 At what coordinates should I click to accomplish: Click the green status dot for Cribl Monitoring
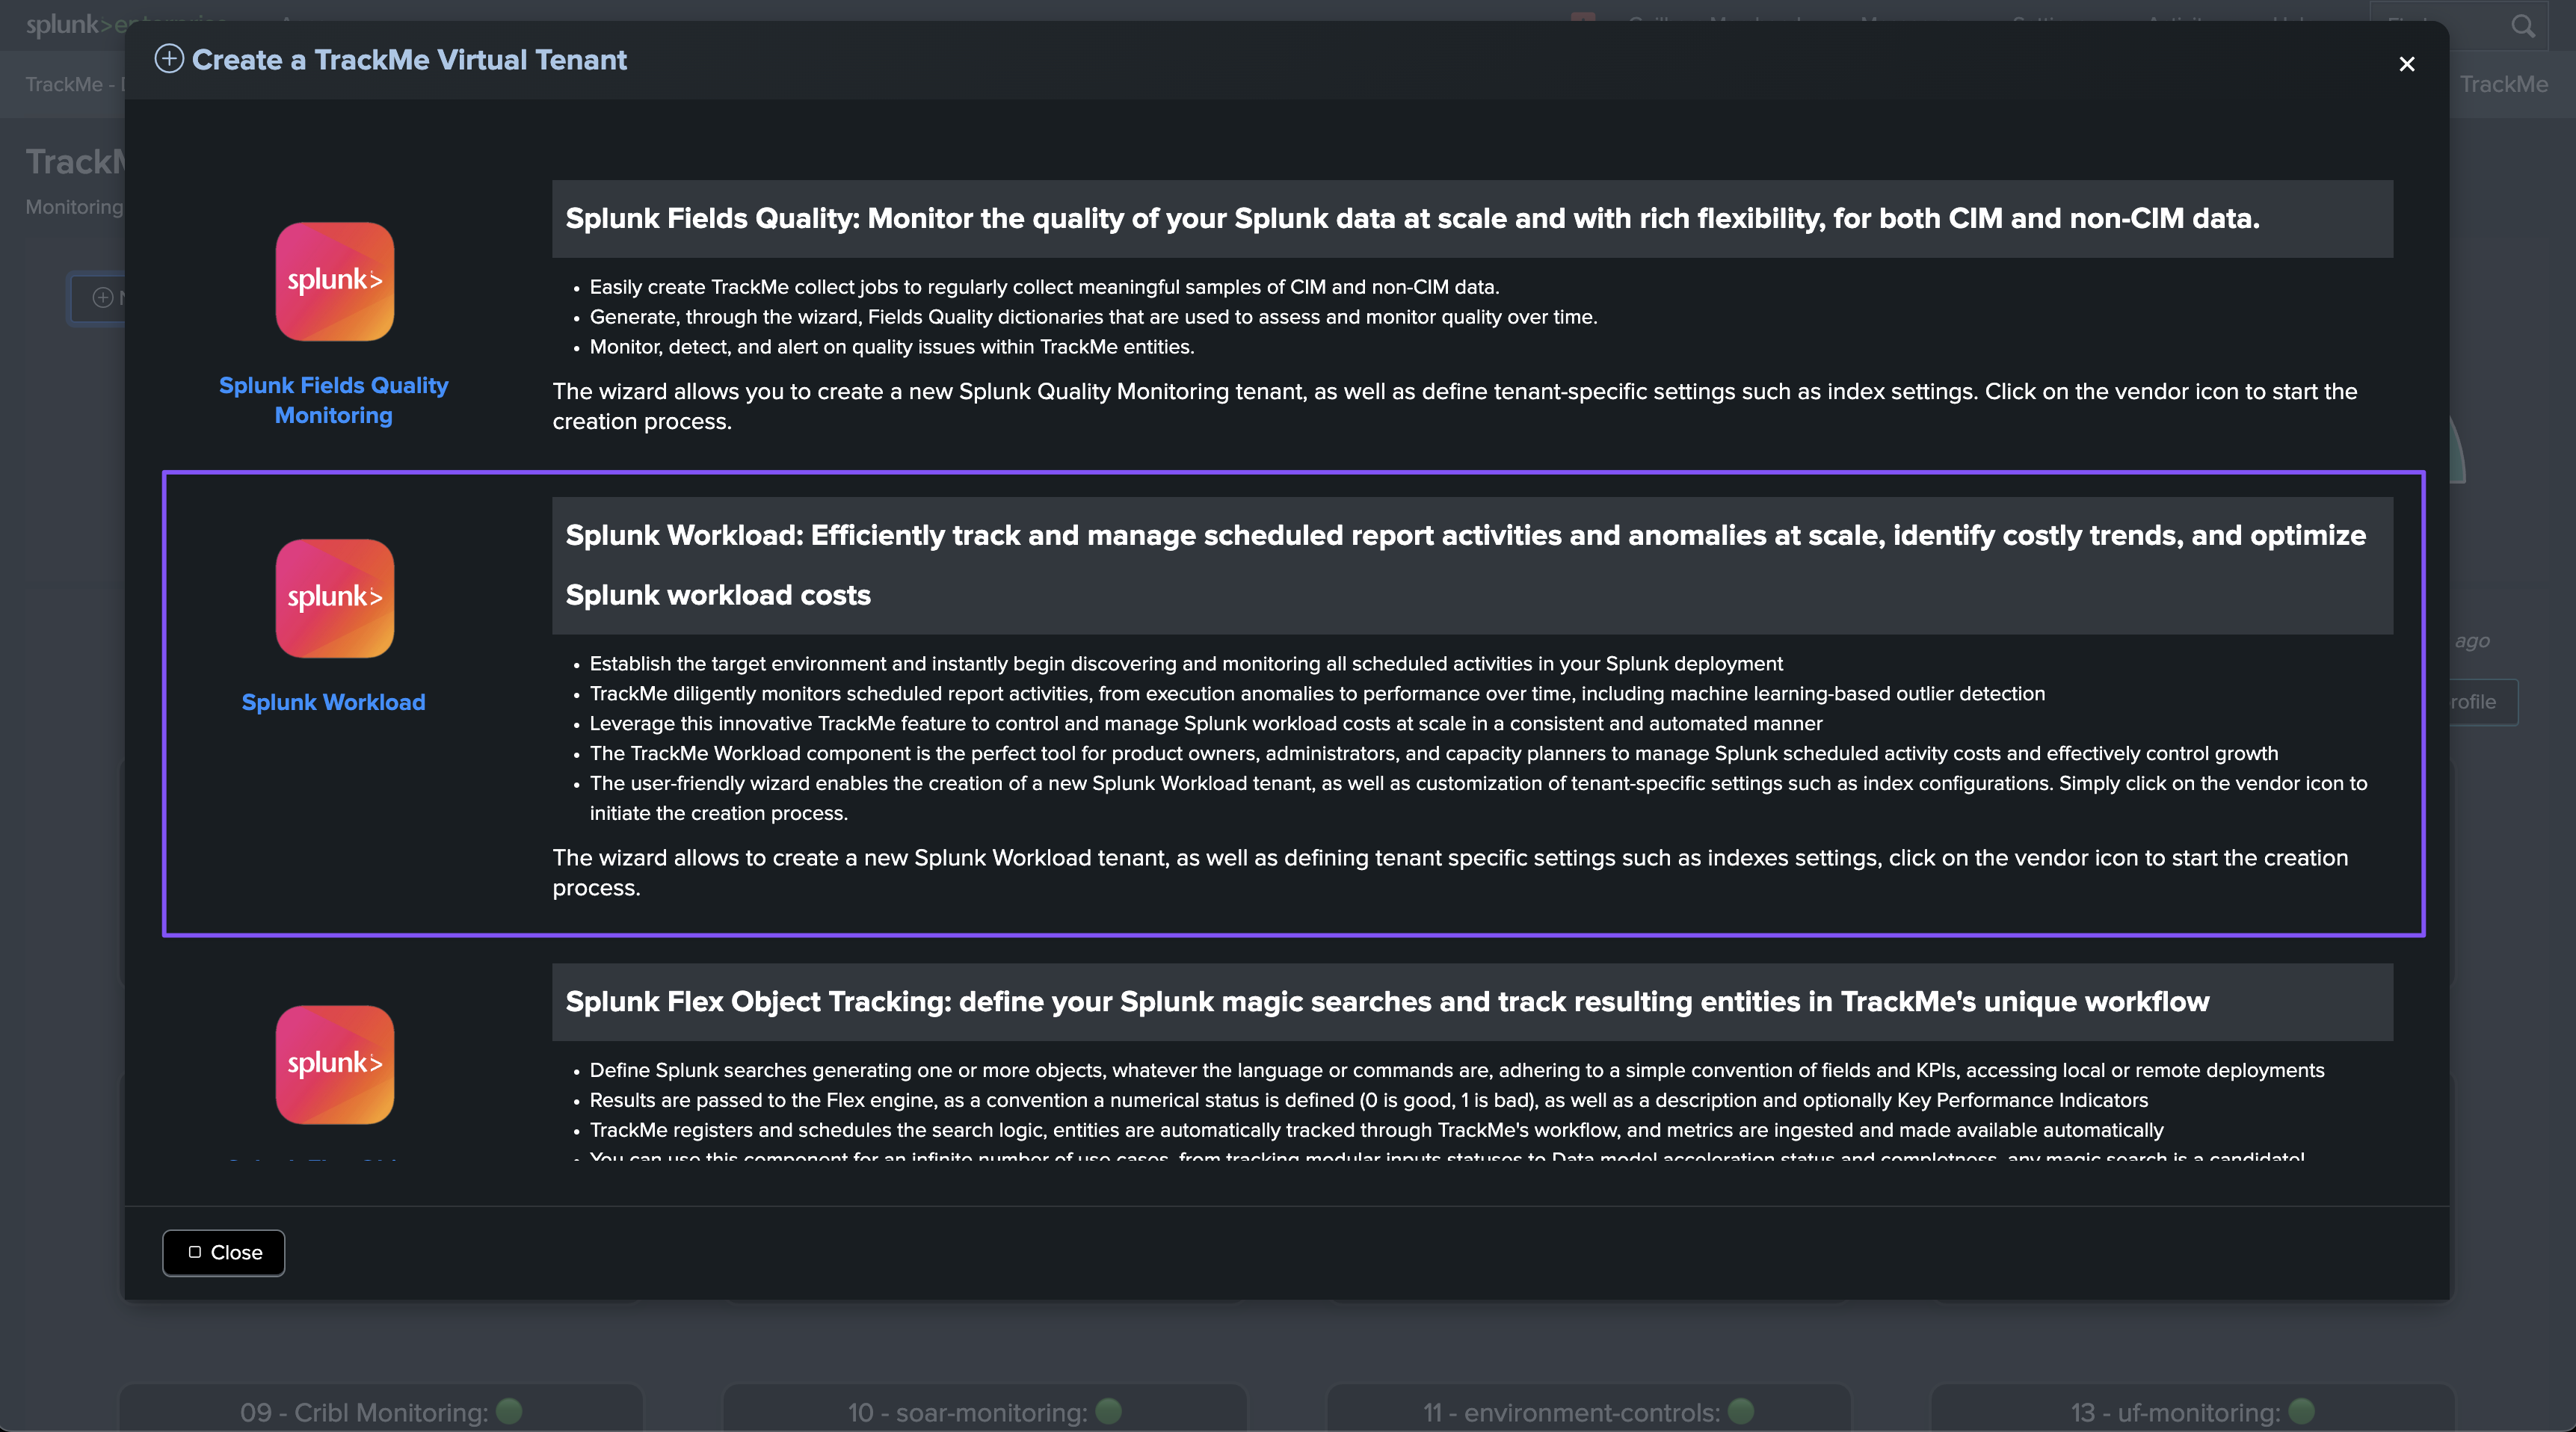509,1410
